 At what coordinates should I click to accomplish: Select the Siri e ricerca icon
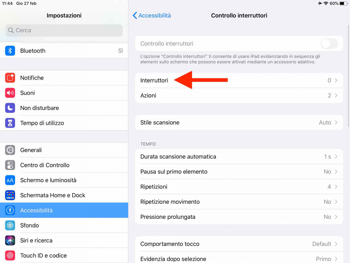pyautogui.click(x=10, y=241)
